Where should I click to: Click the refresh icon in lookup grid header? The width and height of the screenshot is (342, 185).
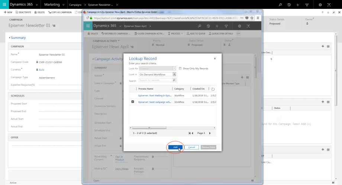[213, 89]
